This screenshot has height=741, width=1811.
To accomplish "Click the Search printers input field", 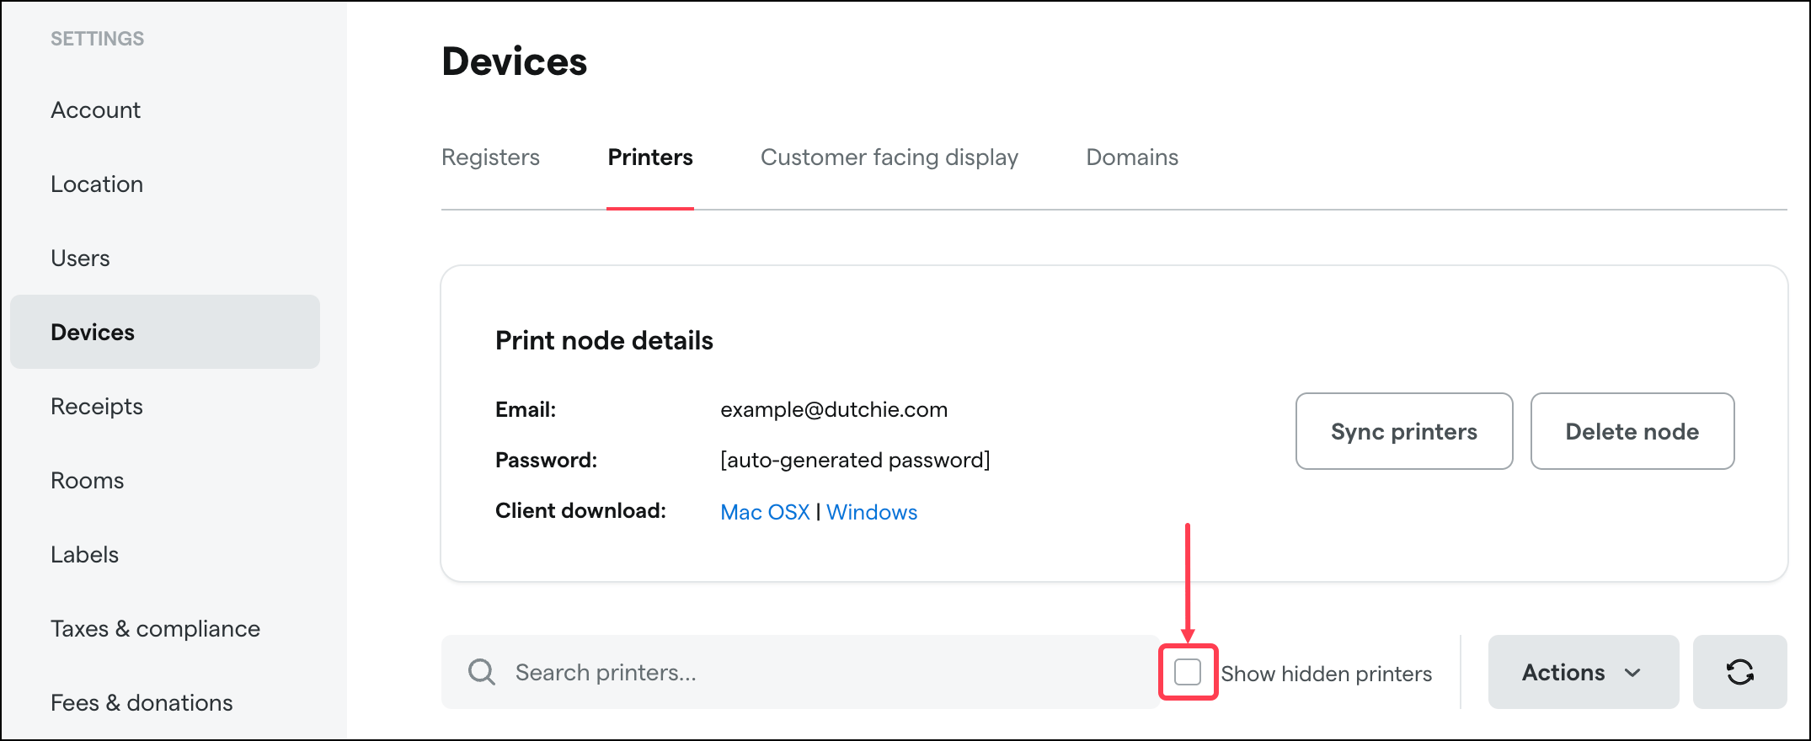I will [758, 672].
